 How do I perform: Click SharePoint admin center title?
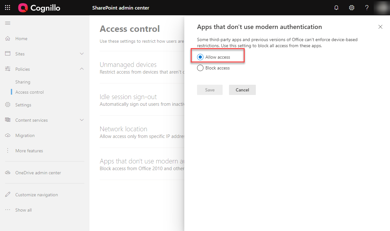[x=121, y=8]
